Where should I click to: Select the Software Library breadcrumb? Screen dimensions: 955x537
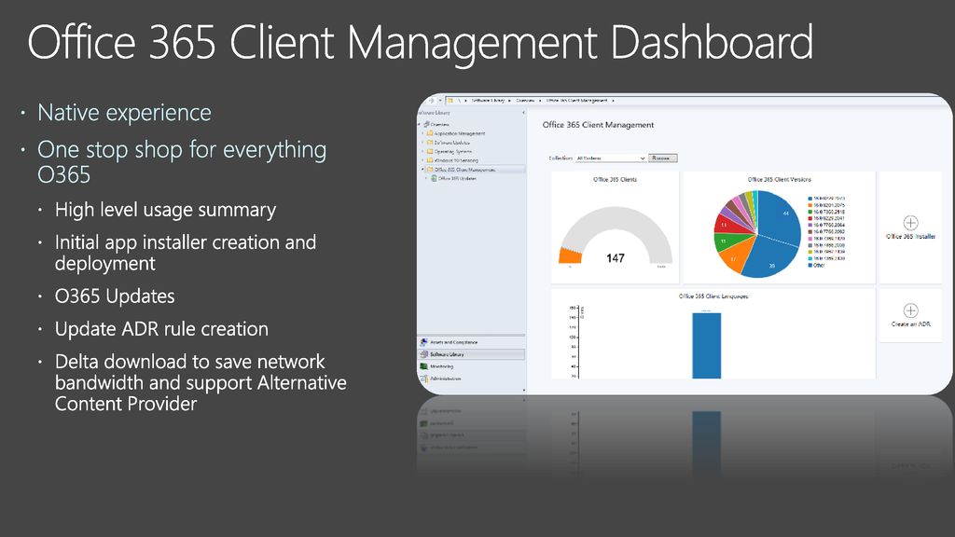click(488, 101)
